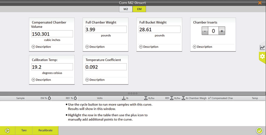Click the EM % moisture drop column icon
The width and height of the screenshot is (266, 135).
(49, 98)
